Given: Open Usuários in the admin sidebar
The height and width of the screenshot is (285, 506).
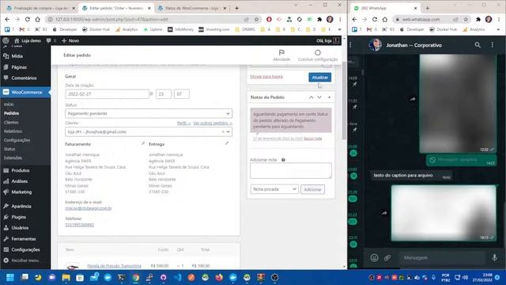Looking at the screenshot, I should click(x=20, y=228).
